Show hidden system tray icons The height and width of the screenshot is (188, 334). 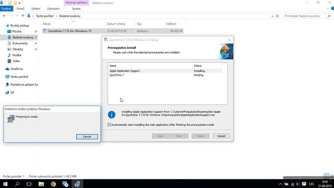280,184
